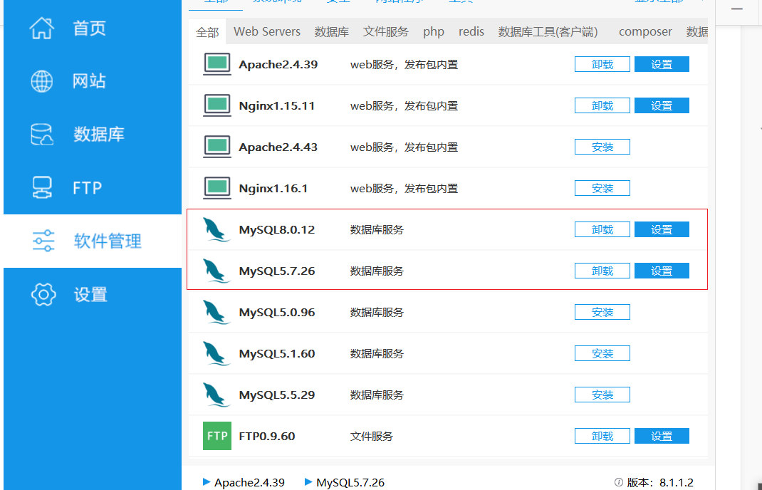Click the info icon beside 版本
Image resolution: width=762 pixels, height=490 pixels.
click(x=619, y=482)
